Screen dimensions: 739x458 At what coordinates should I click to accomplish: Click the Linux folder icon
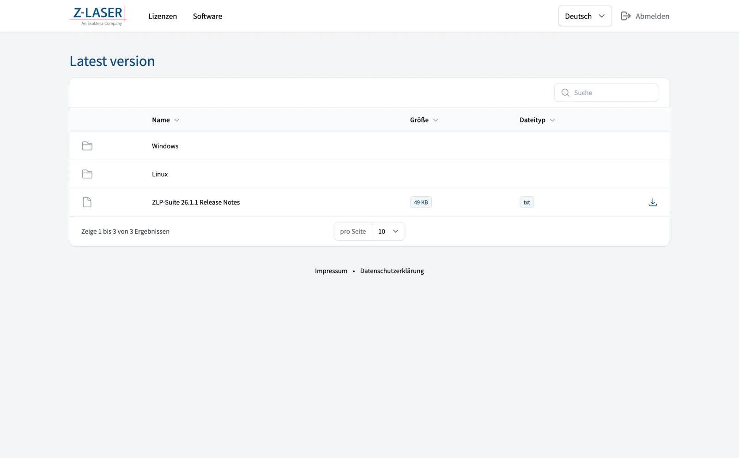pyautogui.click(x=87, y=174)
